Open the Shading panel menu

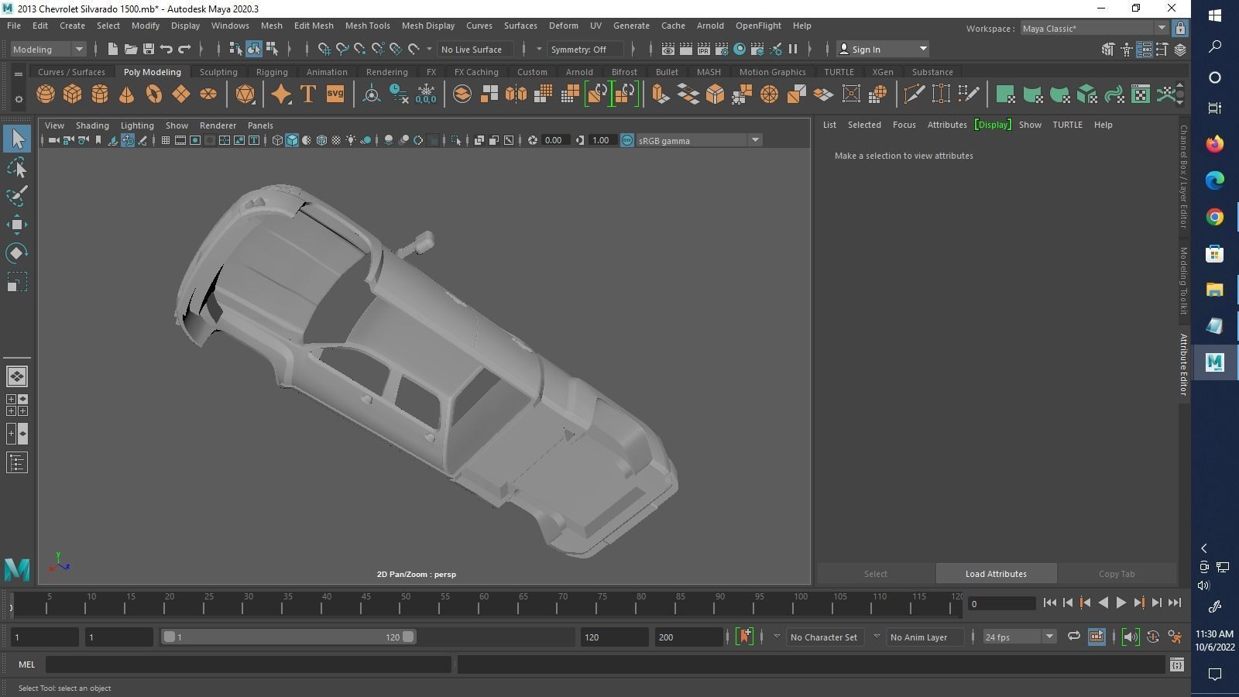92,125
